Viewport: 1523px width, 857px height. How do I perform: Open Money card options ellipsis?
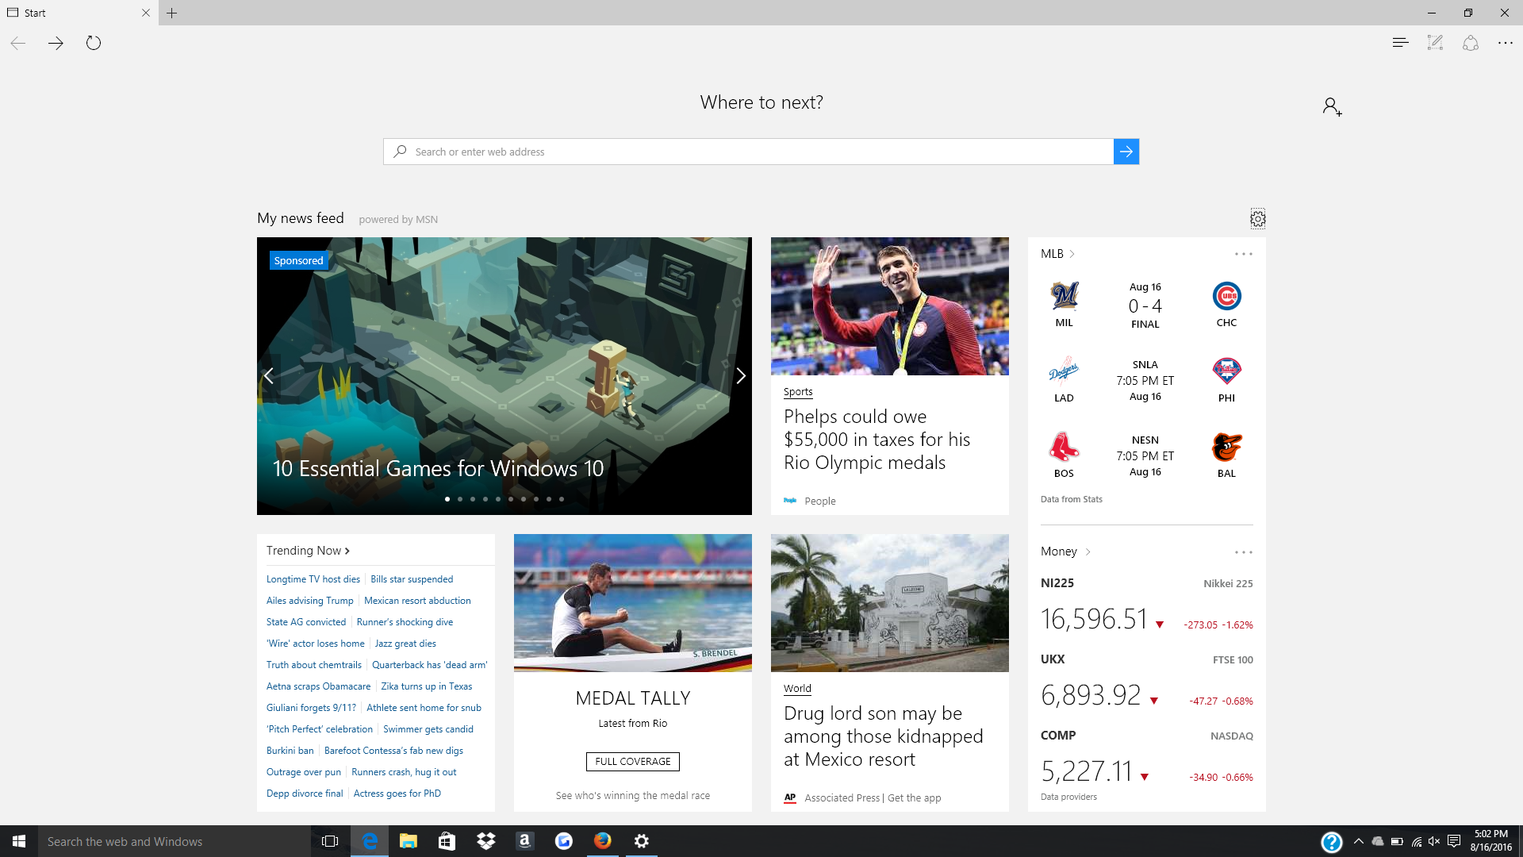[x=1243, y=552]
